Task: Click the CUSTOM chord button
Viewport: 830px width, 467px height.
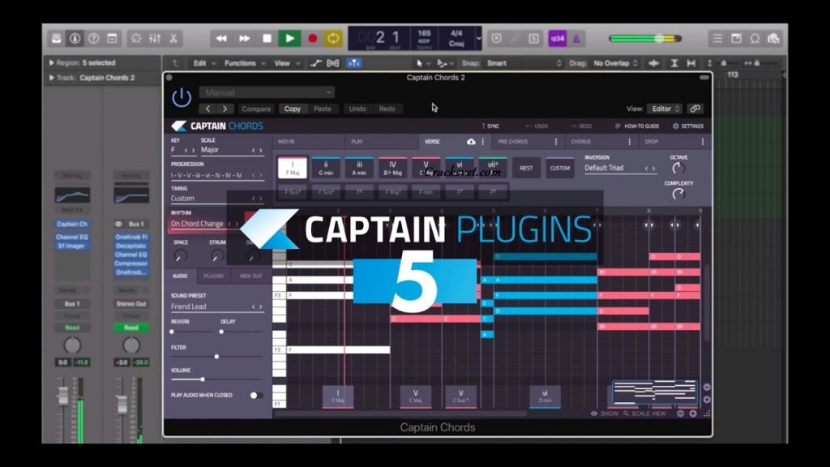Action: click(x=559, y=168)
